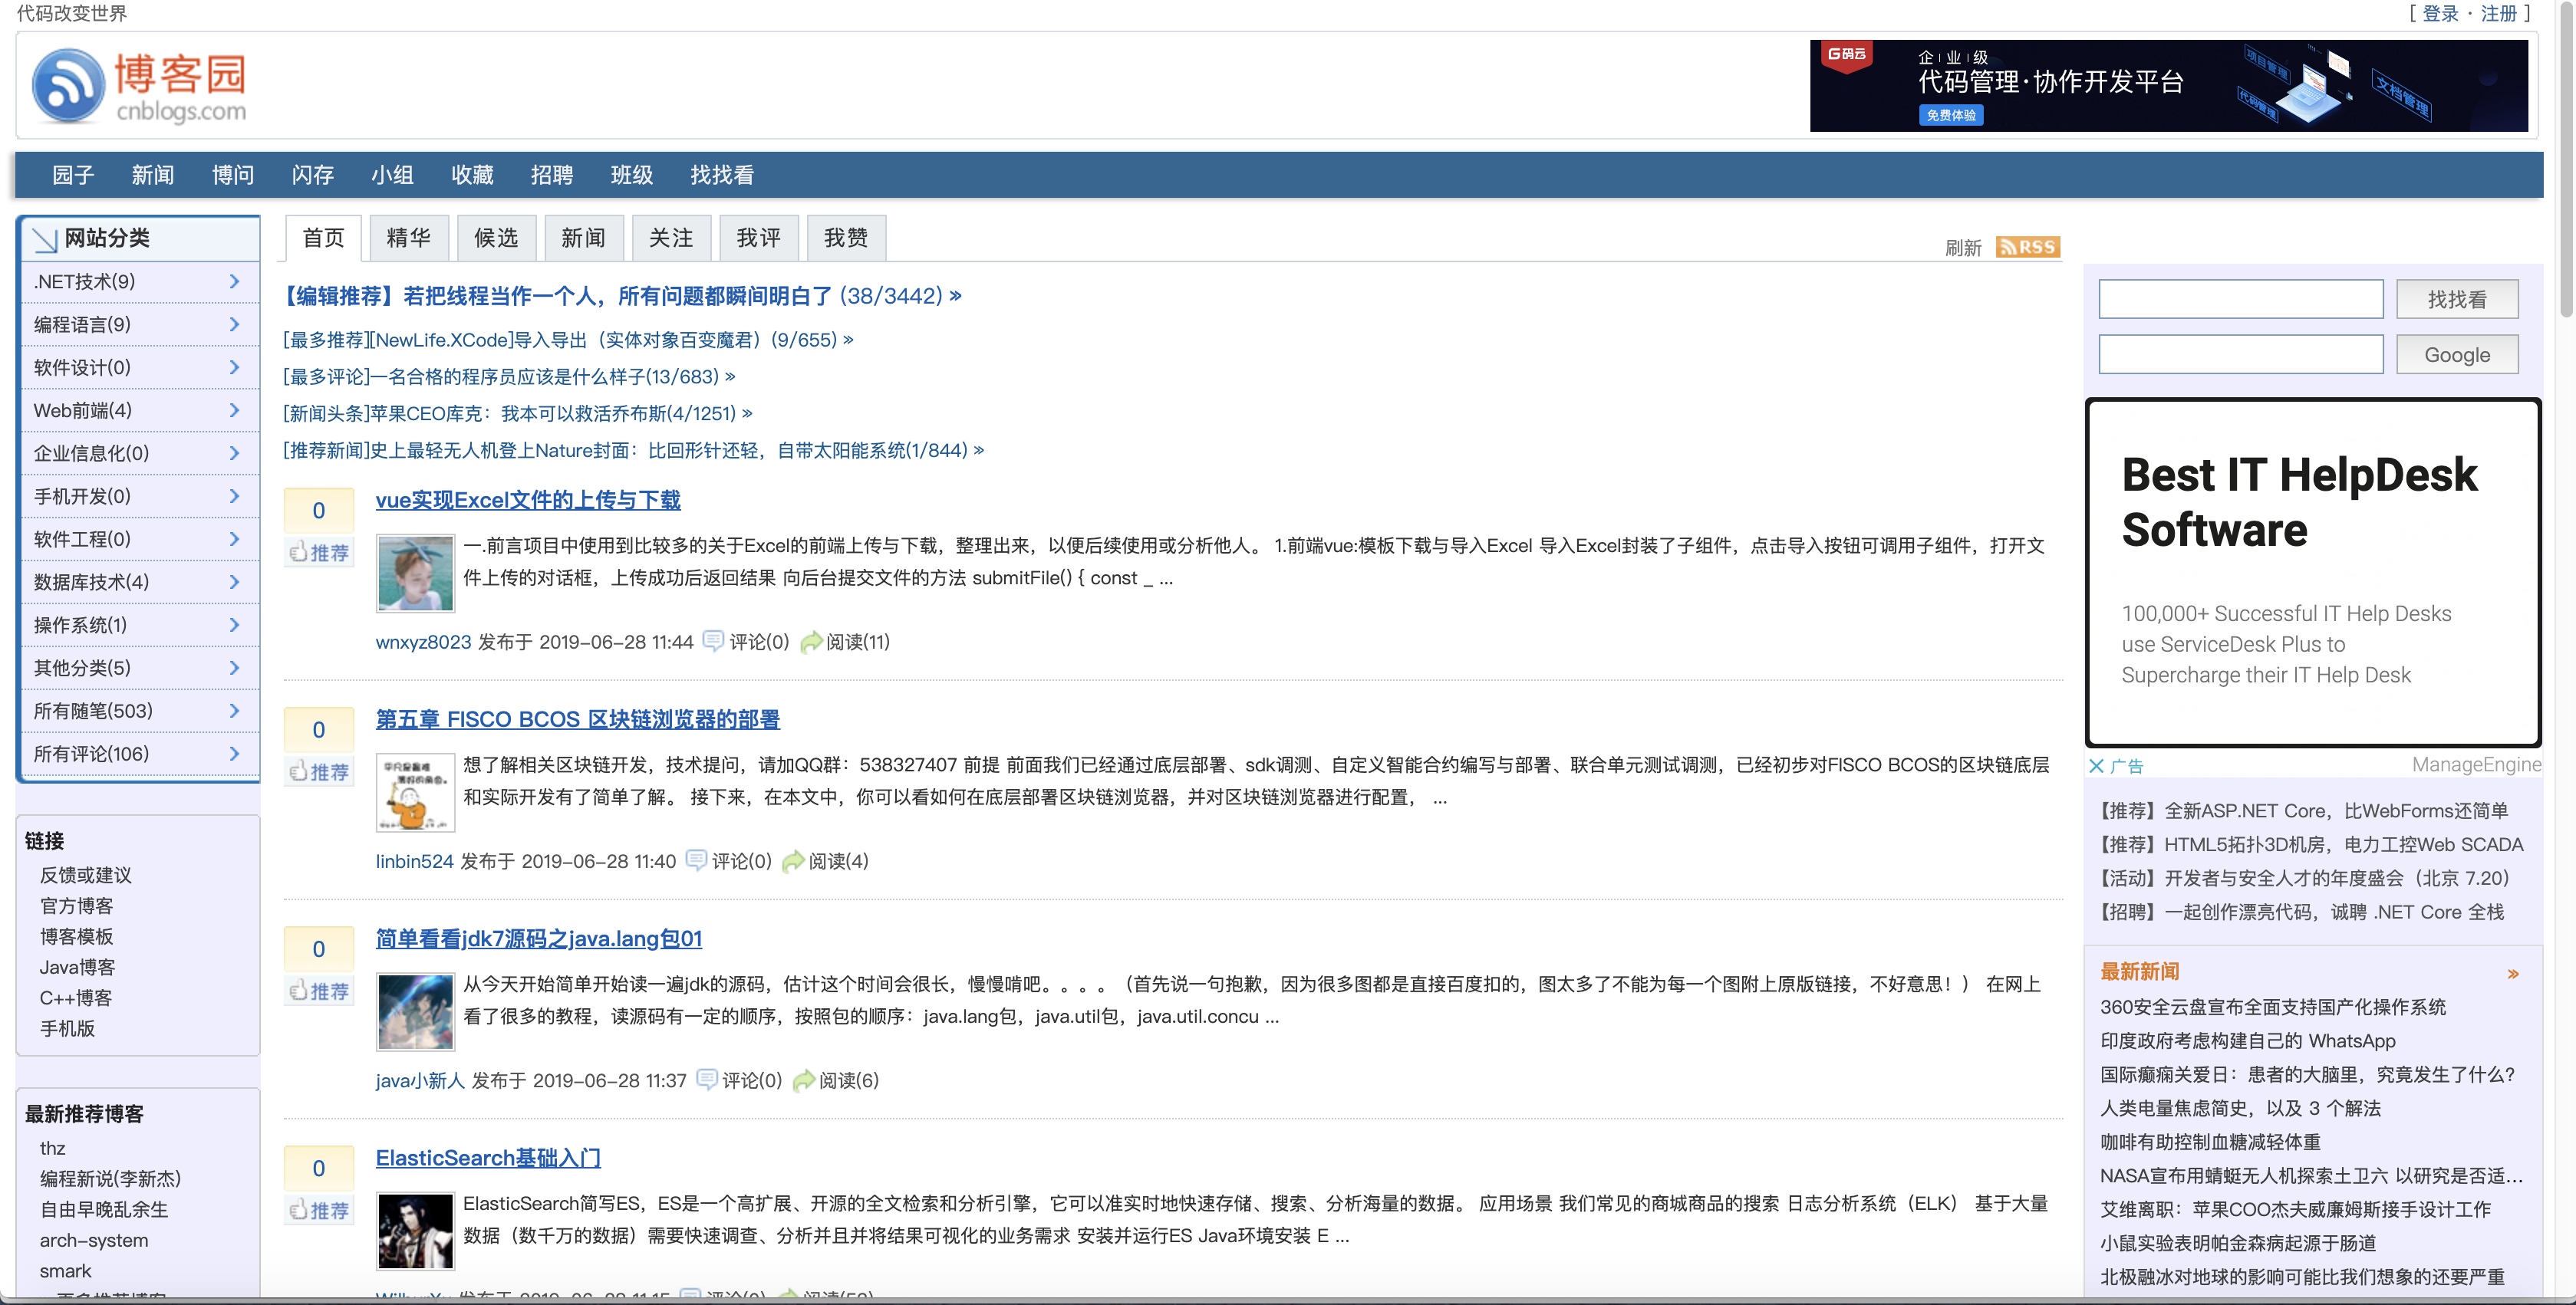Expand the 数据库技术 category chevron

(234, 583)
